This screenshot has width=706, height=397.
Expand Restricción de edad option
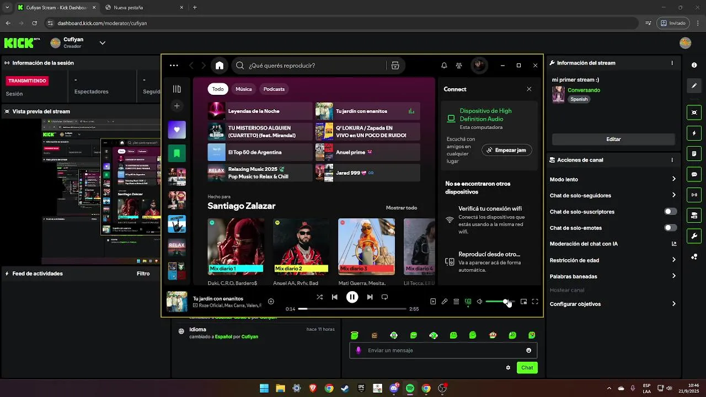point(673,260)
